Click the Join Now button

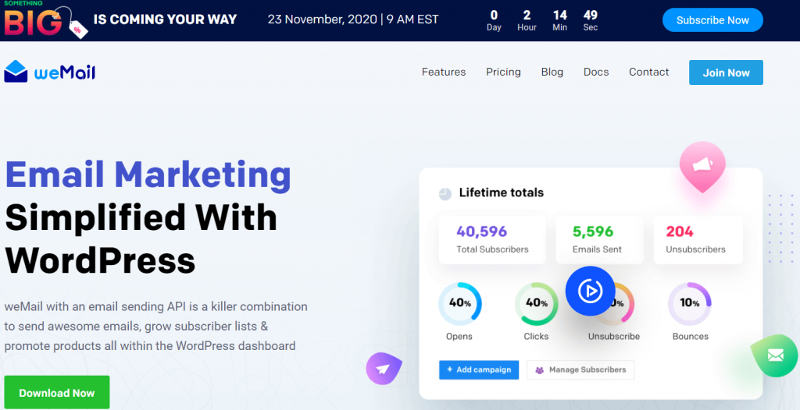[726, 72]
